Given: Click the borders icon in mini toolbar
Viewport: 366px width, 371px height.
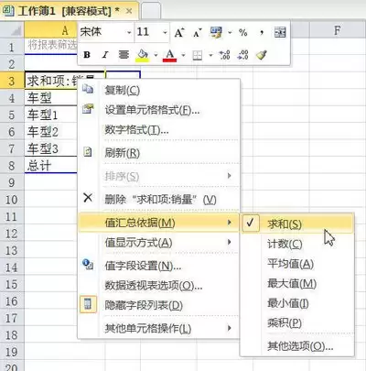Looking at the screenshot, I should pyautogui.click(x=198, y=55).
